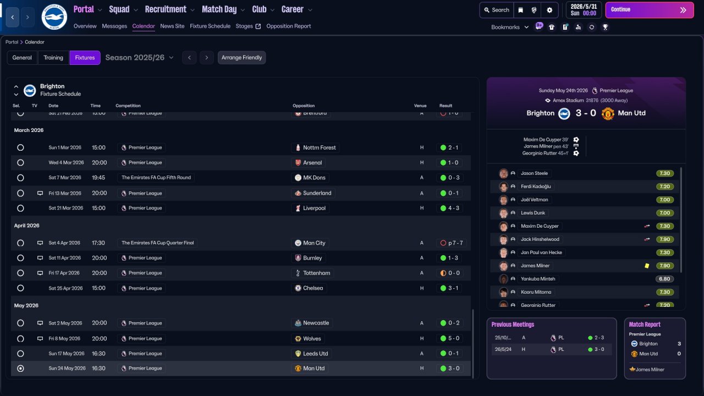Image resolution: width=704 pixels, height=396 pixels.
Task: Click the Liverpool club badge
Action: 298,208
